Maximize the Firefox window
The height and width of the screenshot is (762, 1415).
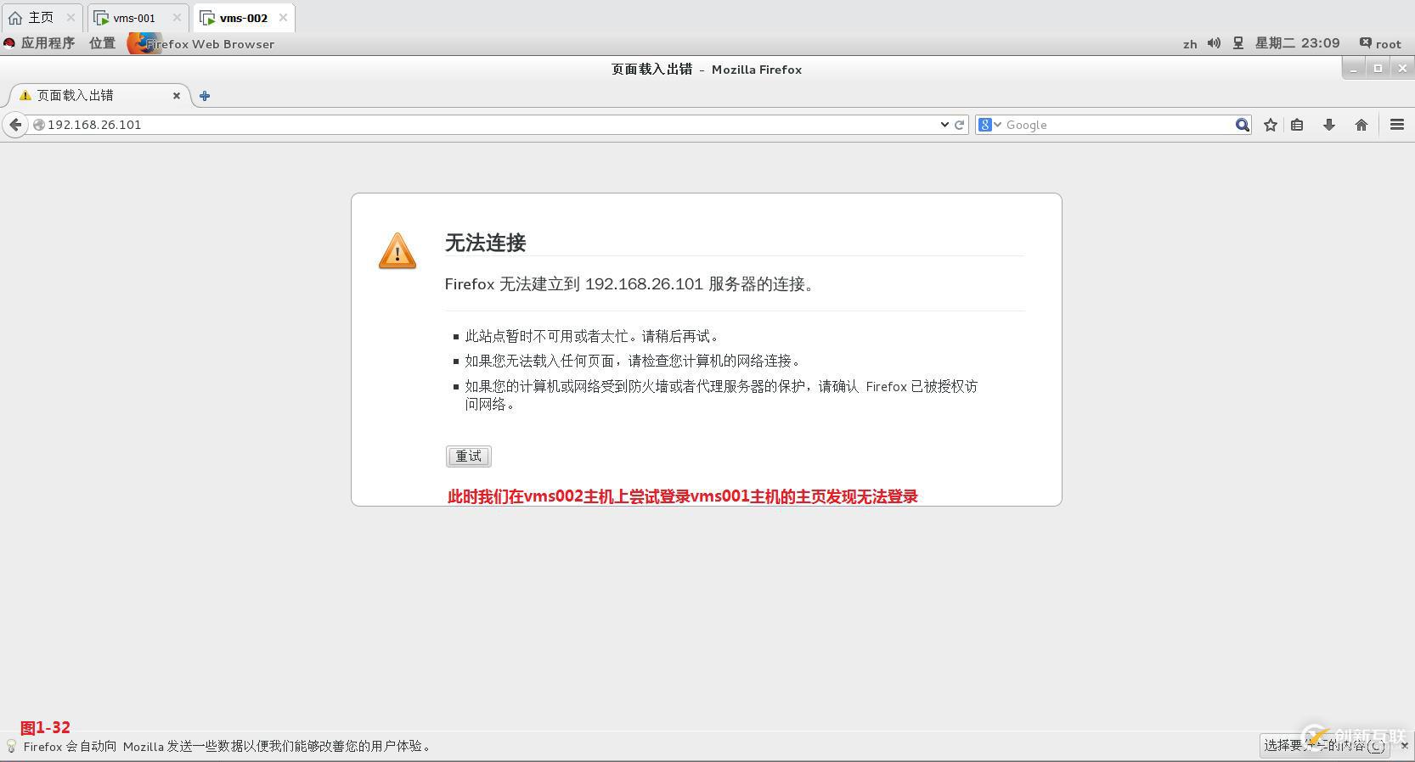1378,69
